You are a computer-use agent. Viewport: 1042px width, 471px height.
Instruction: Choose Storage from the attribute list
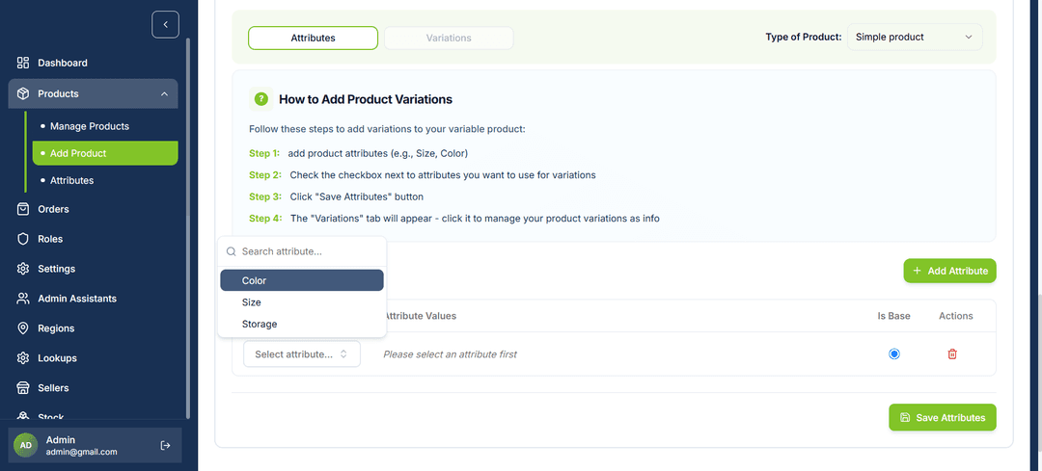click(x=302, y=325)
